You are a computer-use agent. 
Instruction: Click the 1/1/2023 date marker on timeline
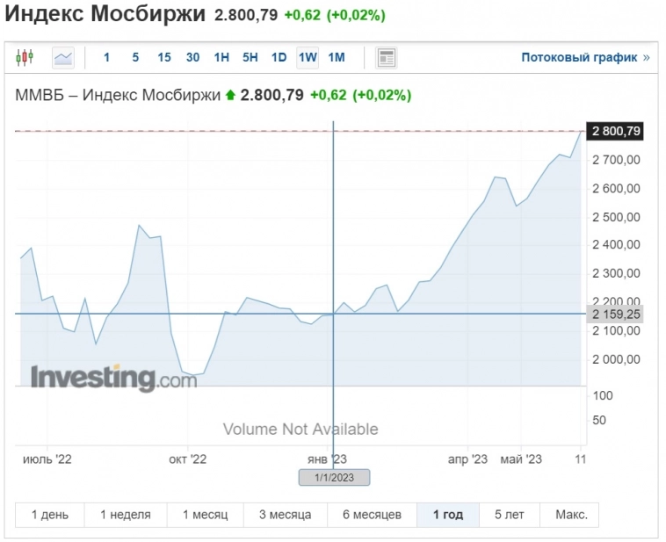point(334,478)
